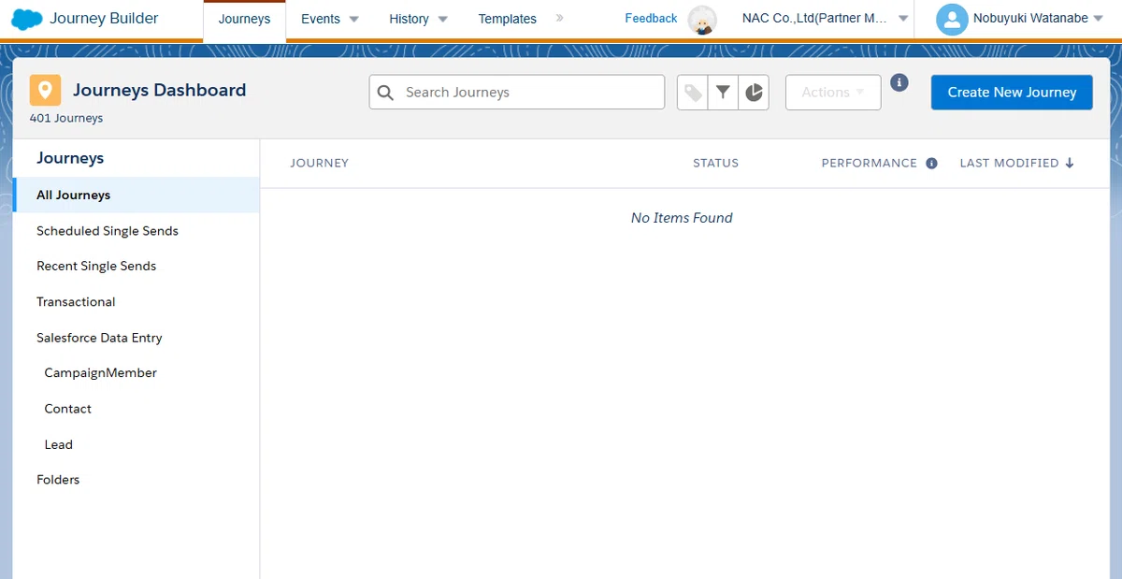Select All Journeys in sidebar

pyautogui.click(x=137, y=195)
